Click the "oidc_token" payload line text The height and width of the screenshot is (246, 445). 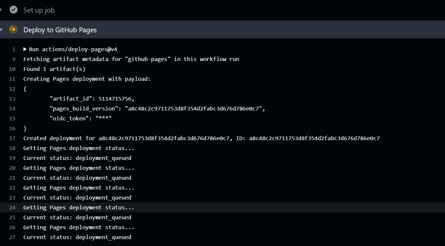(81, 118)
